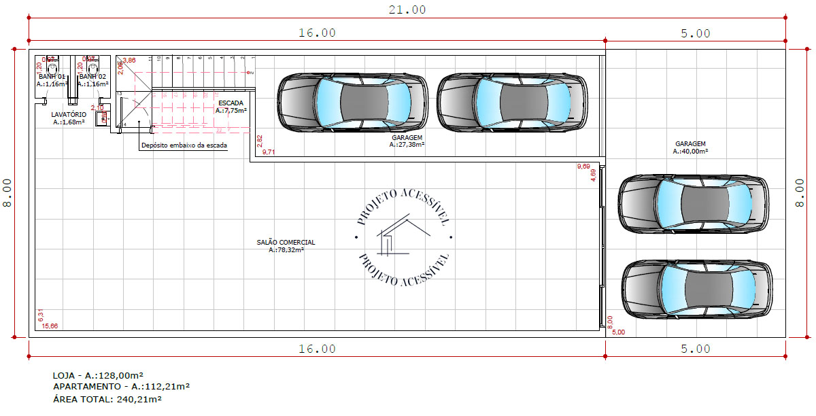Click the A.:27,38m² garage area value

(x=407, y=144)
